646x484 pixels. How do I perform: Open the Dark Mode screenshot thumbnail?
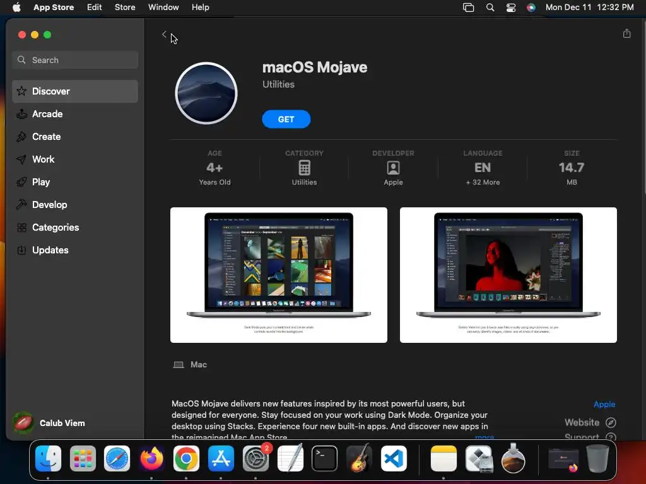[278, 275]
